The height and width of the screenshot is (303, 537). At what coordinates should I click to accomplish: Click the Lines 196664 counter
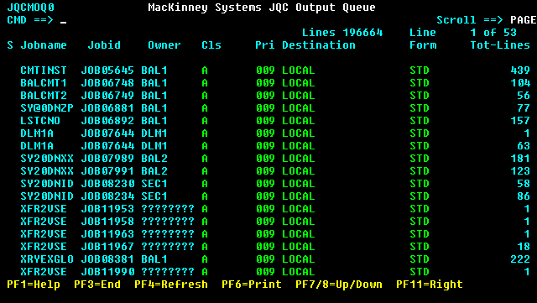coord(342,33)
